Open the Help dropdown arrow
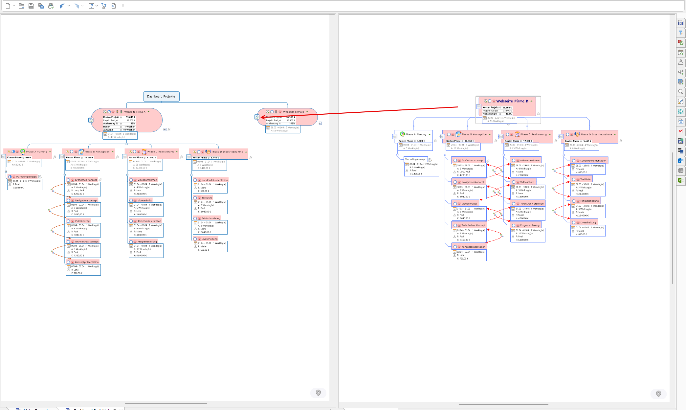The image size is (686, 410). [x=97, y=6]
